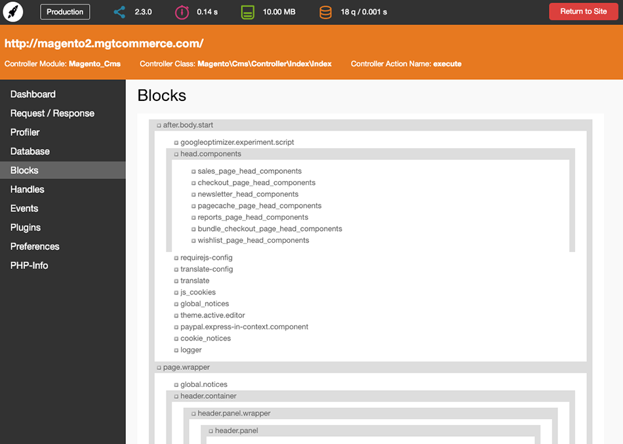Select the Blocks menu item

[63, 170]
